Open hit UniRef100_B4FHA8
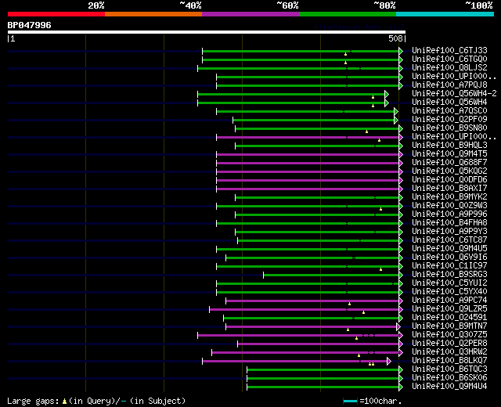Image resolution: width=501 pixels, height=407 pixels. click(x=449, y=222)
